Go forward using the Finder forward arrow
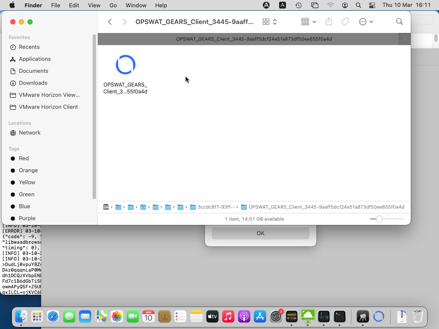Screen dimensions: 439x329 pos(125,22)
